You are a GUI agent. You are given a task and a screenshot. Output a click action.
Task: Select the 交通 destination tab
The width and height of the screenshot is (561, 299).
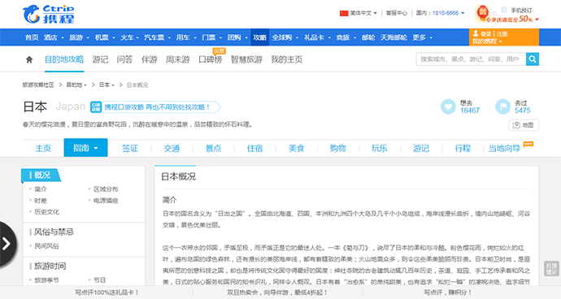[x=172, y=148]
